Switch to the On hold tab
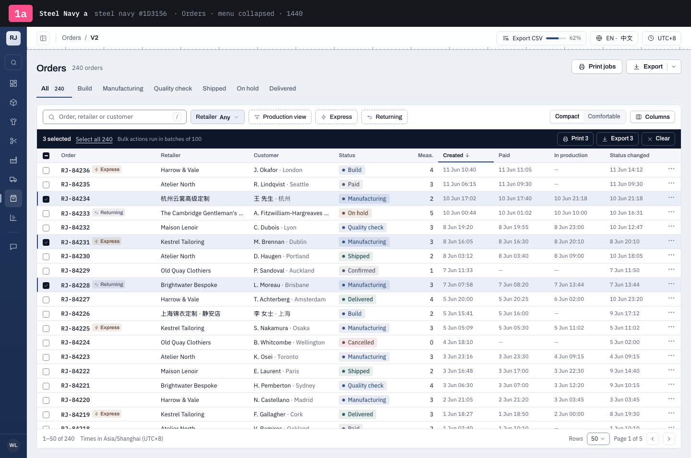Viewport: 691px width, 458px height. (248, 89)
